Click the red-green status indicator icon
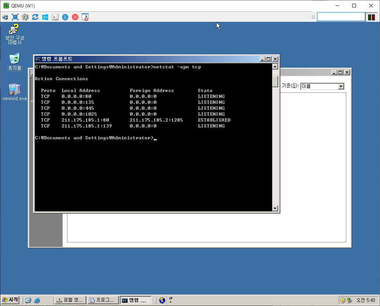This screenshot has width=380, height=306. pos(371,17)
